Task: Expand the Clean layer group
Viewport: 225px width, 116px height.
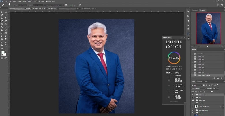Action: pyautogui.click(x=195, y=113)
